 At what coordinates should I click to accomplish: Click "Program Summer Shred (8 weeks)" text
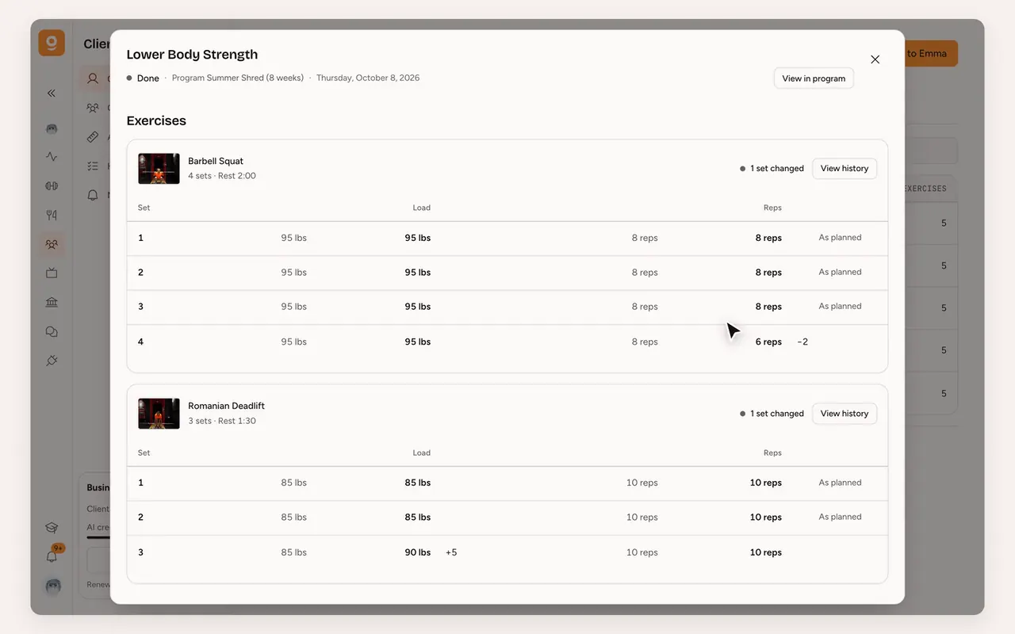tap(238, 78)
